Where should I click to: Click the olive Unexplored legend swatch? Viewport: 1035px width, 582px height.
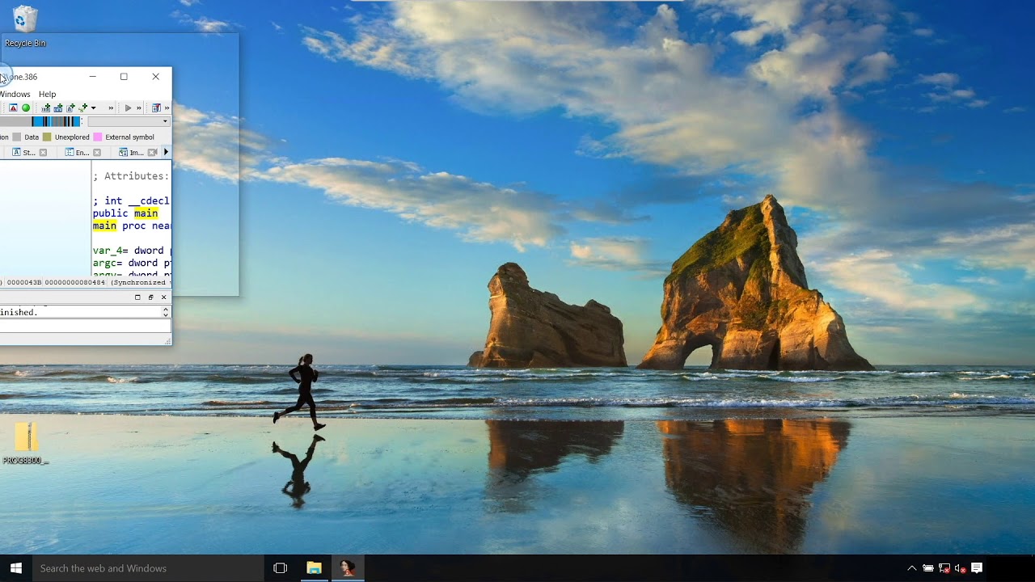point(47,137)
